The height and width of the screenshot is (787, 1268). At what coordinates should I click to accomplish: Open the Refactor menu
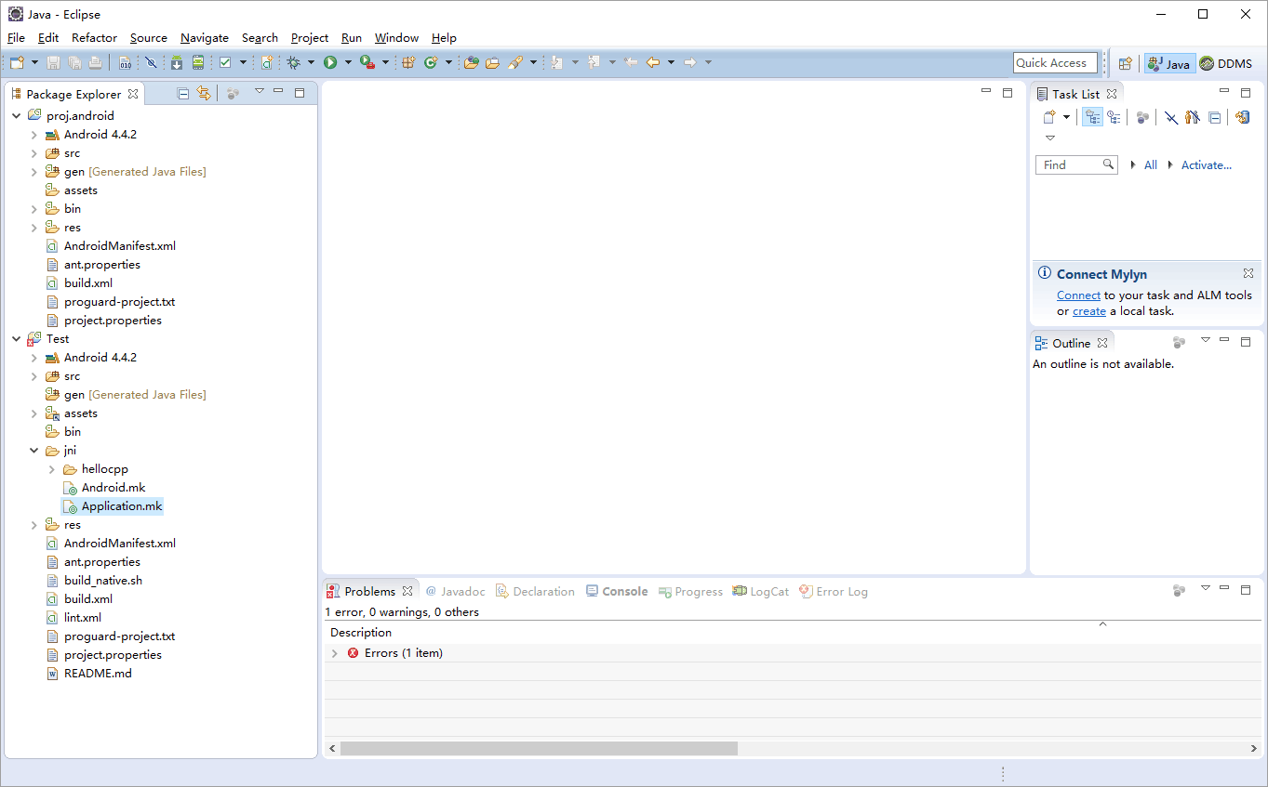(94, 38)
